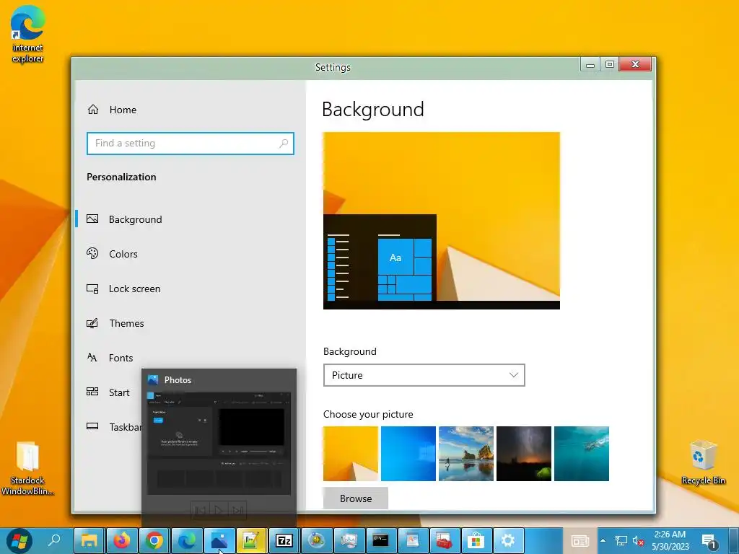Open the Fonts settings page

pyautogui.click(x=110, y=358)
